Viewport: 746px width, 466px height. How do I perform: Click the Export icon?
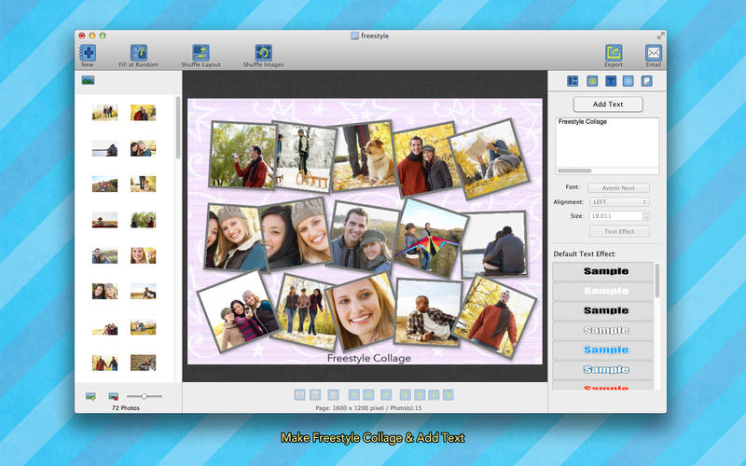click(x=613, y=52)
